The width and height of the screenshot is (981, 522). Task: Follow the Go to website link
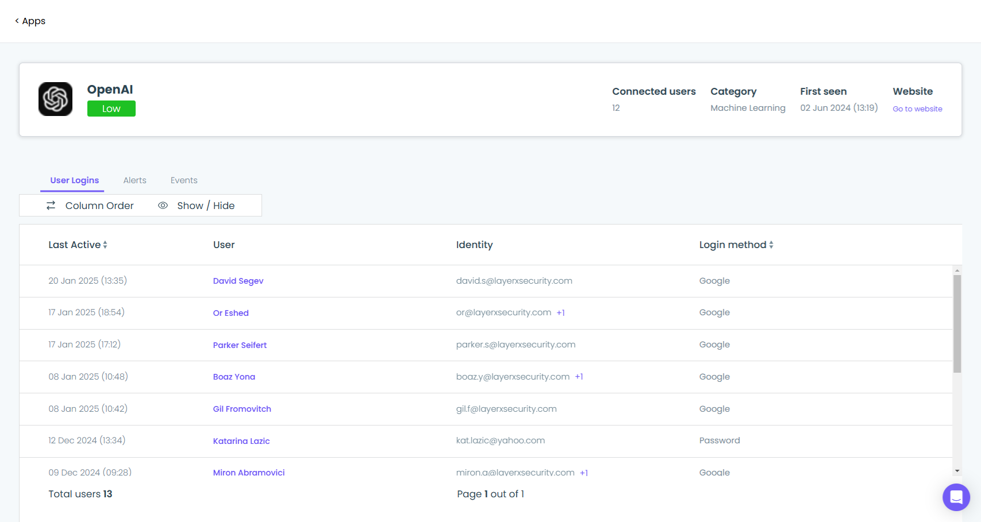tap(917, 109)
